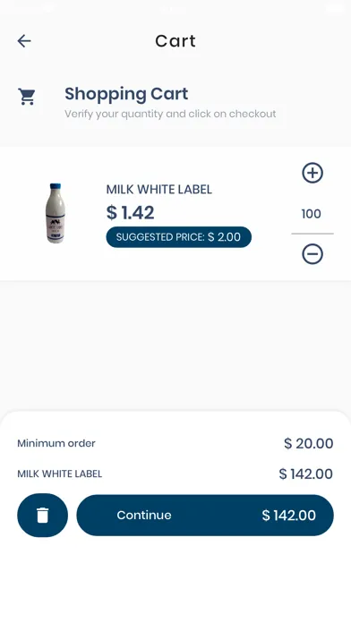The height and width of the screenshot is (623, 351).
Task: Tap the $ 142.00 total on Continue button
Action: [289, 516]
